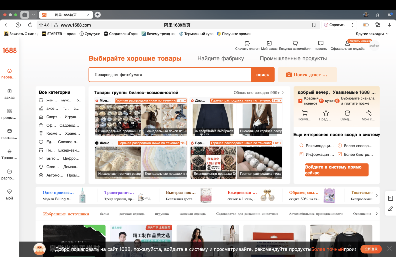
Task: Open the 'постав…' supplier icon in sidebar
Action: 9,131
